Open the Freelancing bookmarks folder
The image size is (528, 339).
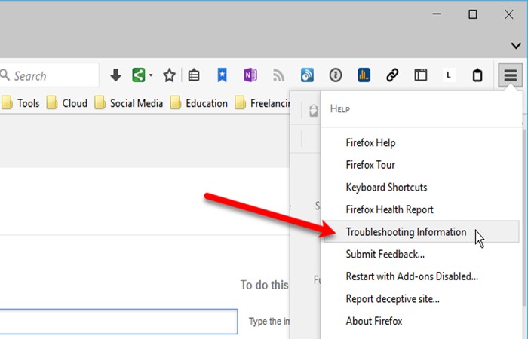pyautogui.click(x=262, y=103)
